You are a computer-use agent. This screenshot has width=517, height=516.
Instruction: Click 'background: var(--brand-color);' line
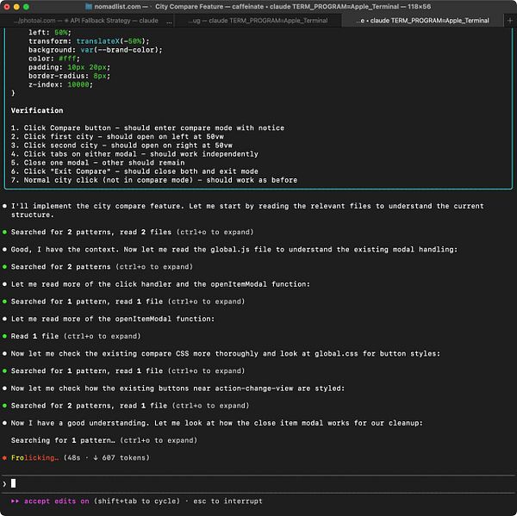[96, 50]
